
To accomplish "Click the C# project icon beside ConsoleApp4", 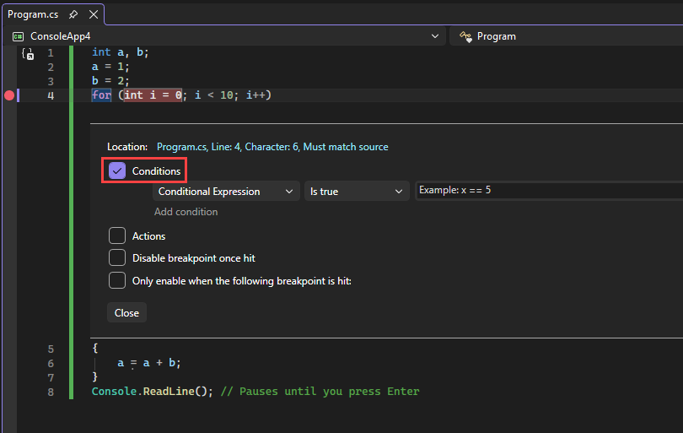I will (18, 36).
